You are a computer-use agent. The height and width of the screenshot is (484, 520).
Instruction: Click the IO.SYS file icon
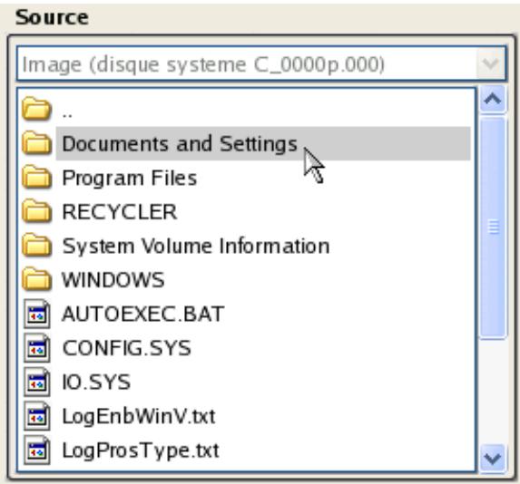click(37, 382)
